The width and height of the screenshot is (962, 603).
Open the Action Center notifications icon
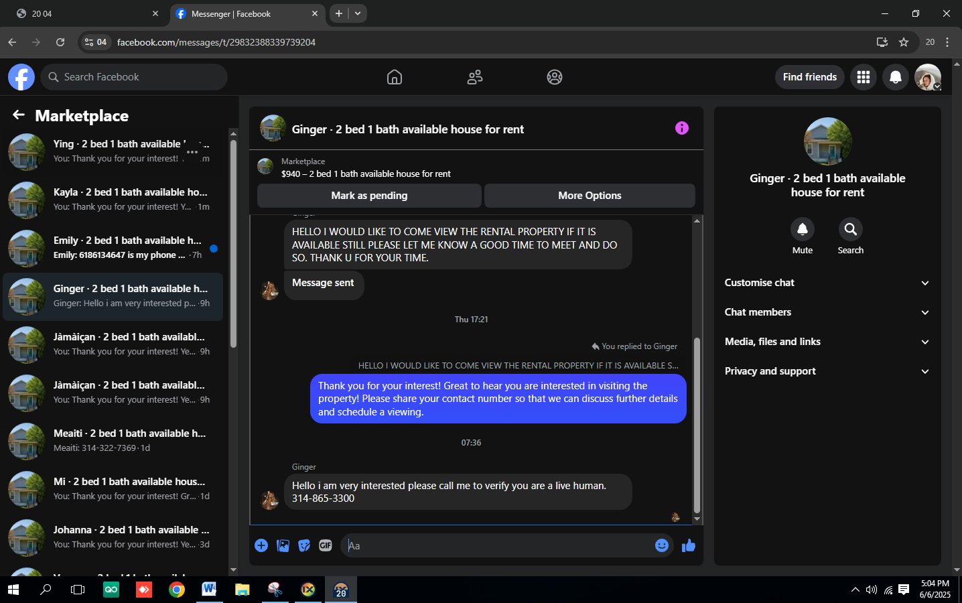pyautogui.click(x=904, y=590)
